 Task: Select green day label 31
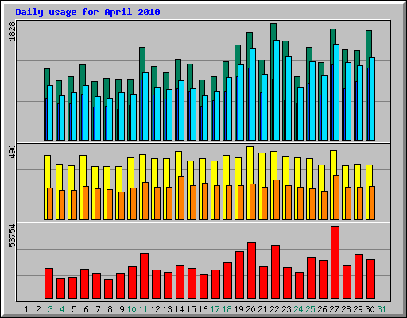[x=382, y=309]
